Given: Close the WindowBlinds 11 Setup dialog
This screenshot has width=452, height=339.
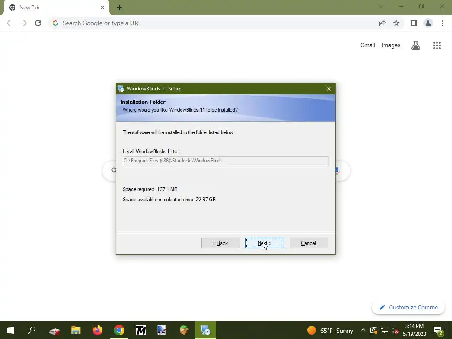Looking at the screenshot, I should point(328,89).
